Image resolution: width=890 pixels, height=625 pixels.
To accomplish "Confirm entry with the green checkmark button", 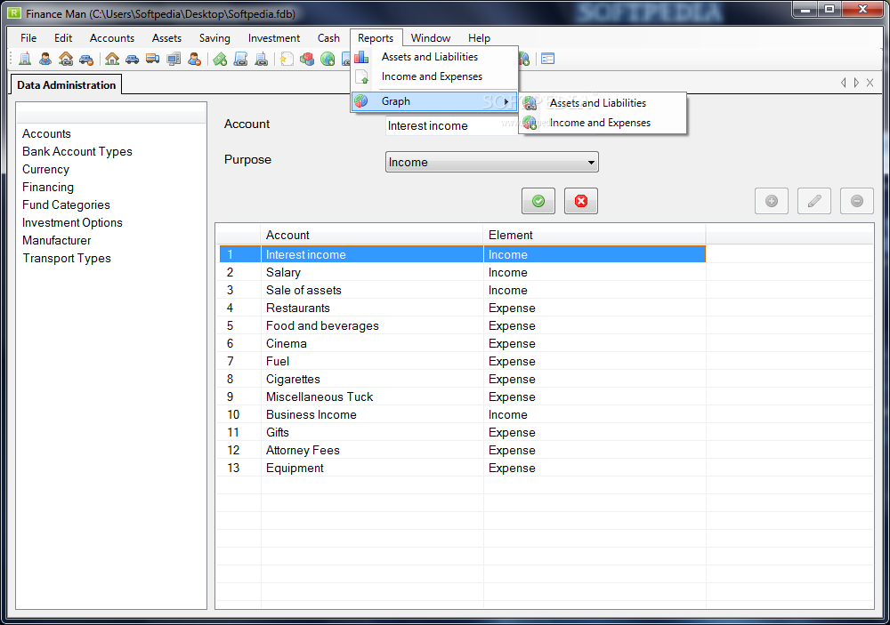I will (x=538, y=201).
